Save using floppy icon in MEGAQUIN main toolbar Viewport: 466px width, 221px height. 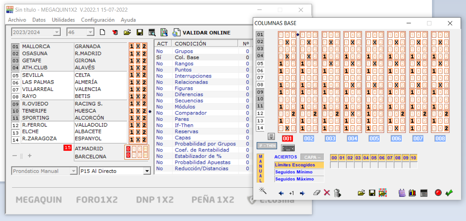click(x=139, y=32)
